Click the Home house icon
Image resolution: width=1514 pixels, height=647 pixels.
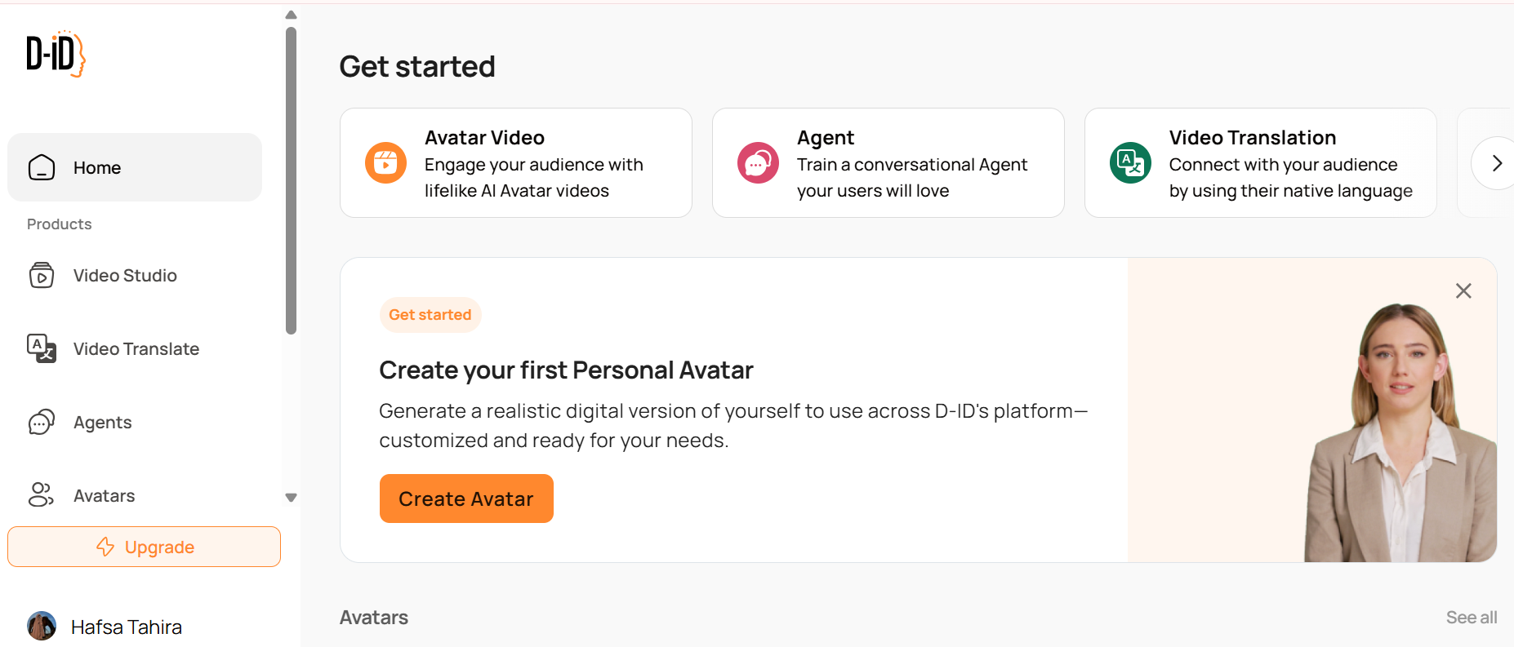[x=42, y=167]
